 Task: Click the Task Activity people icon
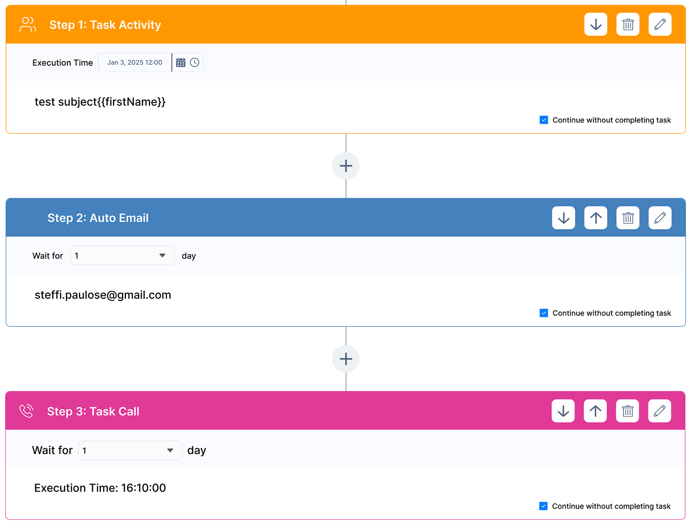click(27, 24)
